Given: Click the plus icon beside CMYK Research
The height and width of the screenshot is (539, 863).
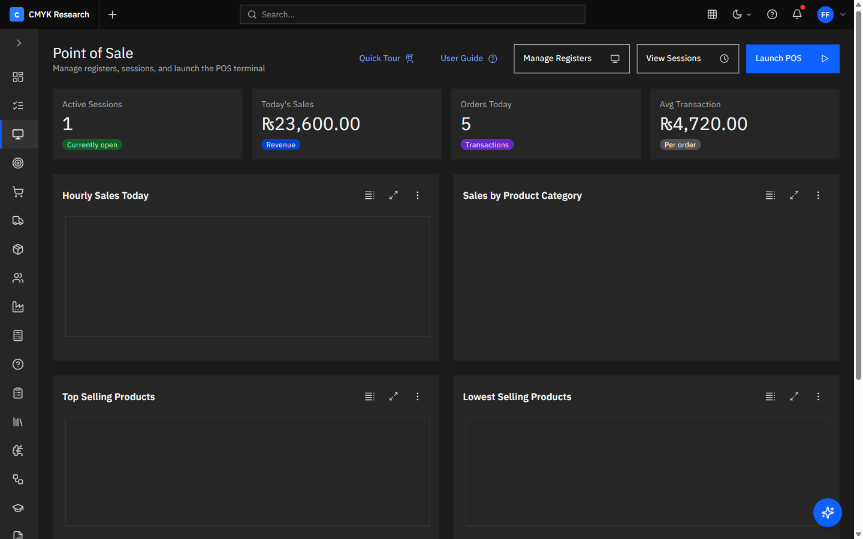Looking at the screenshot, I should 112,14.
